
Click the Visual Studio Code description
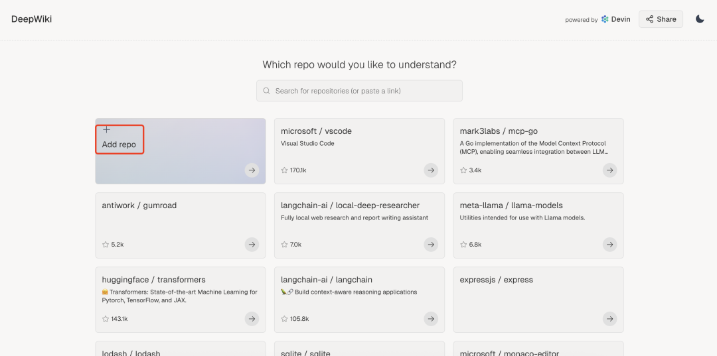pos(308,143)
